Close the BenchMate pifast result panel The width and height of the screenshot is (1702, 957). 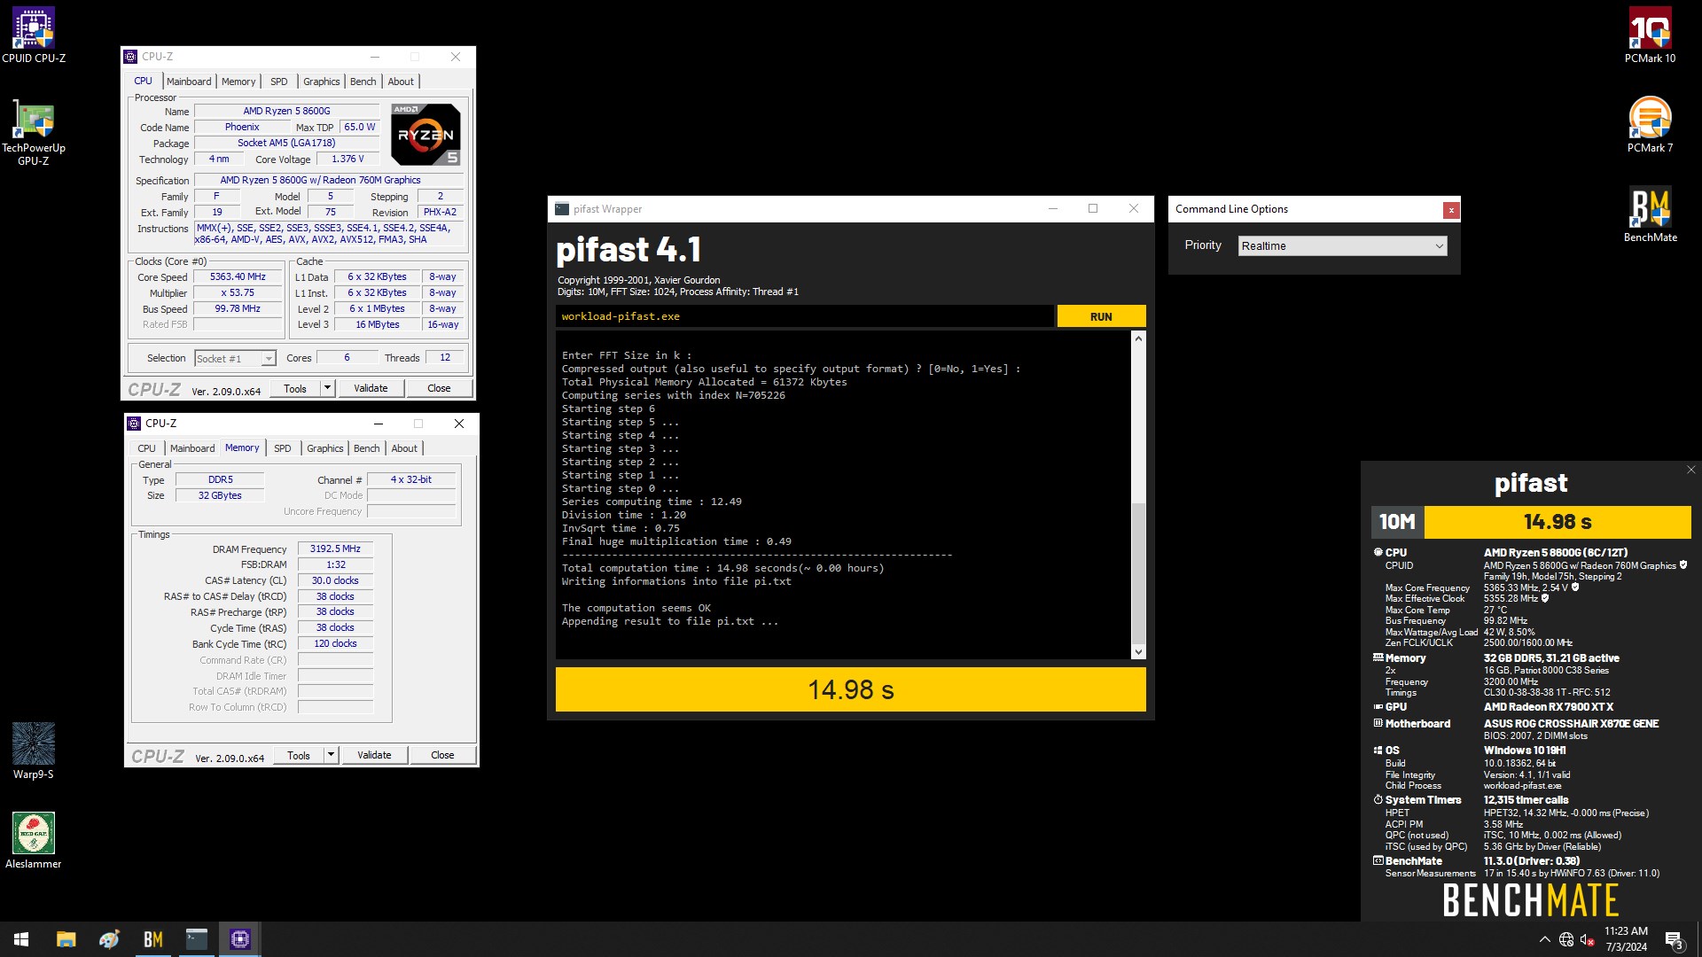pos(1690,470)
